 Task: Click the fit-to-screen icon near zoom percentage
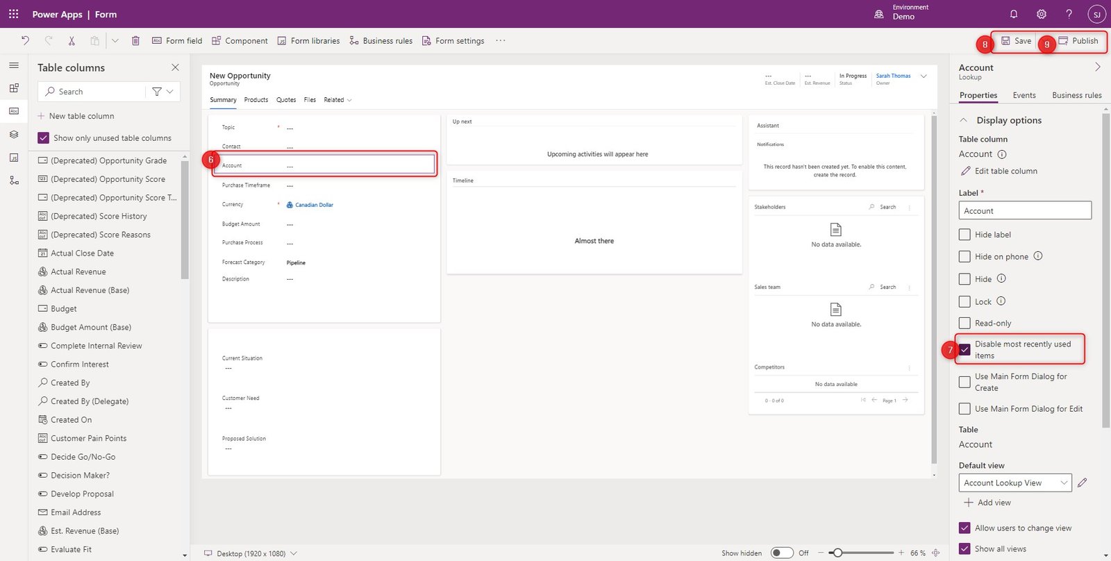(x=936, y=553)
